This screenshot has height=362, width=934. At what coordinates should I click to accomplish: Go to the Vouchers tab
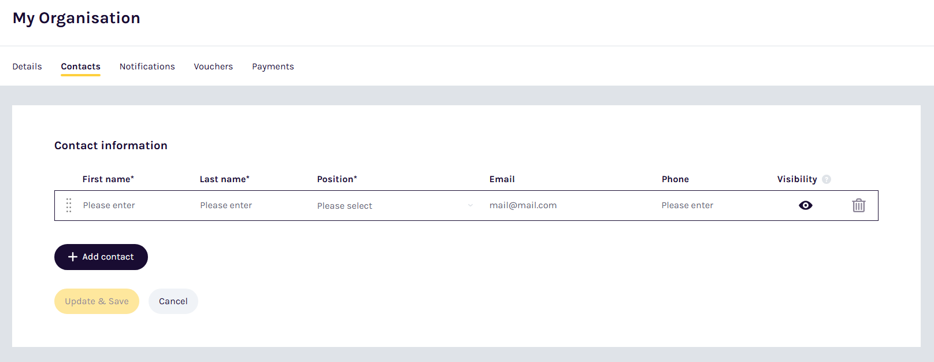[213, 67]
